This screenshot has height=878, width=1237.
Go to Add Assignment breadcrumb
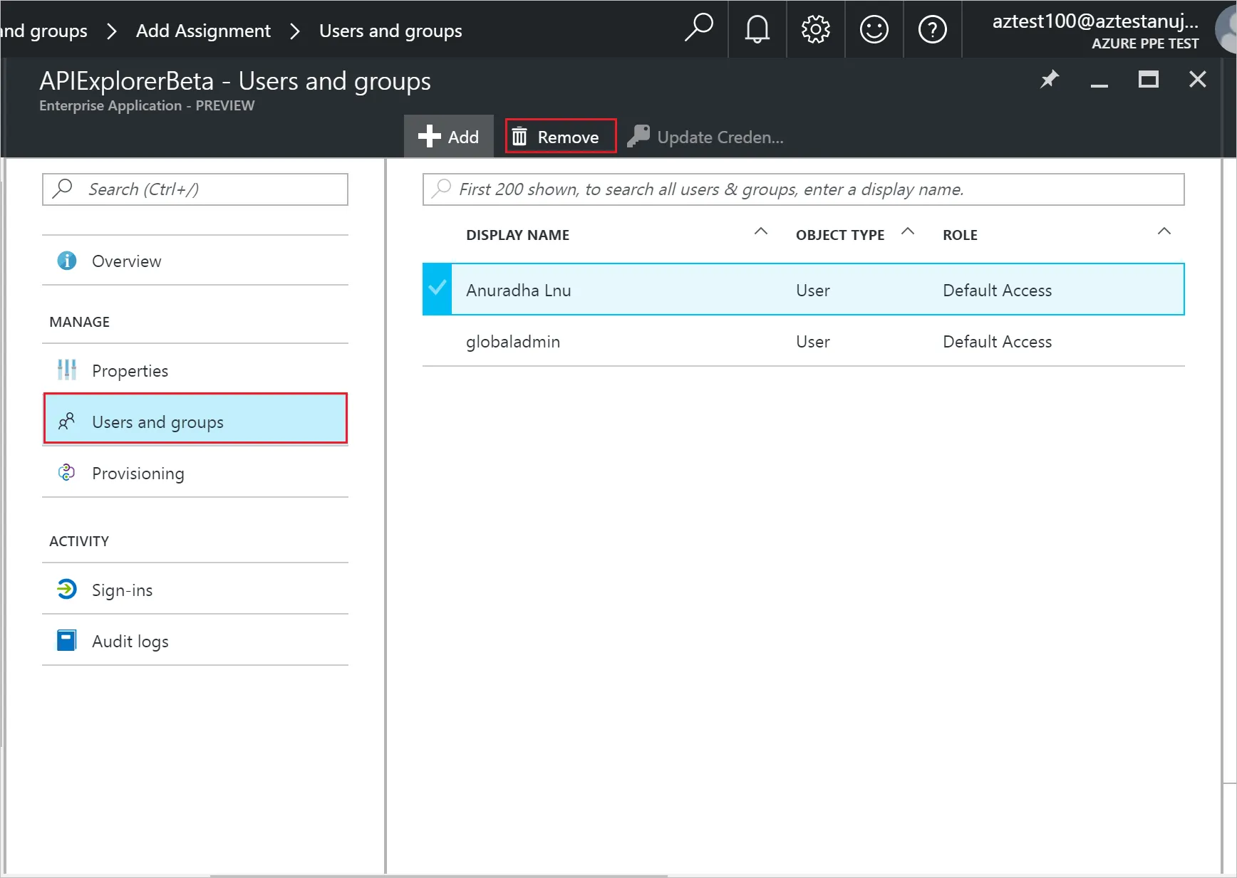203,31
